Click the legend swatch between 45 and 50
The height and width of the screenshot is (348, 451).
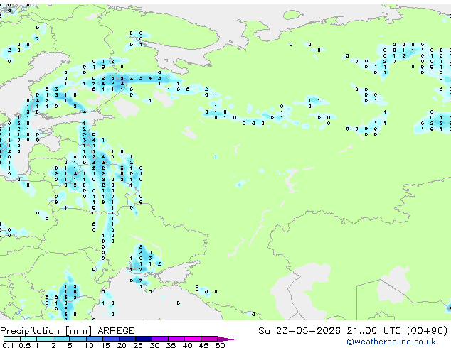tap(209, 339)
